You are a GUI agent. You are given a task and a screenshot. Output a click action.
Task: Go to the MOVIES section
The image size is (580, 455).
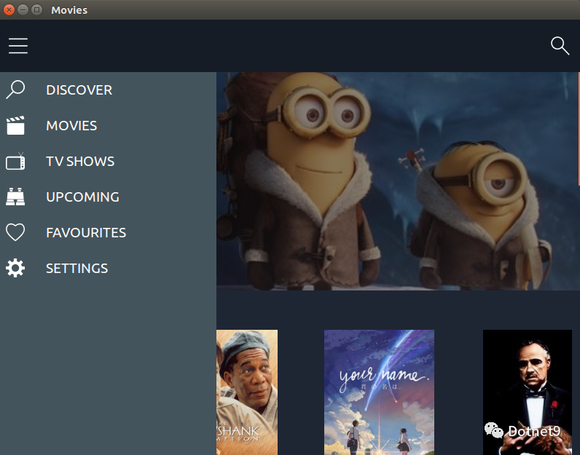tap(71, 126)
